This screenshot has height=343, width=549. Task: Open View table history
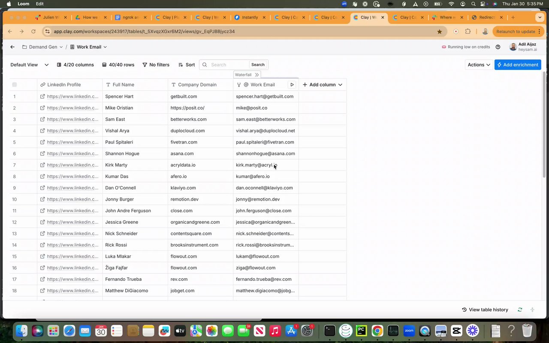tap(485, 310)
